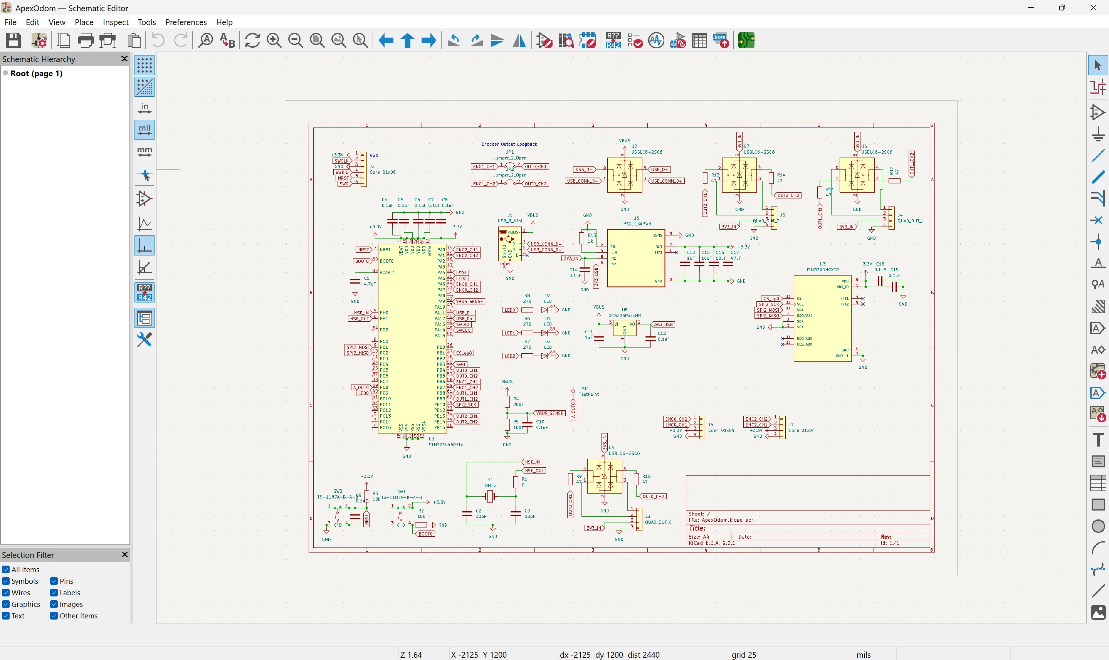Save the schematic with the floppy icon
The height and width of the screenshot is (660, 1109).
(13, 40)
